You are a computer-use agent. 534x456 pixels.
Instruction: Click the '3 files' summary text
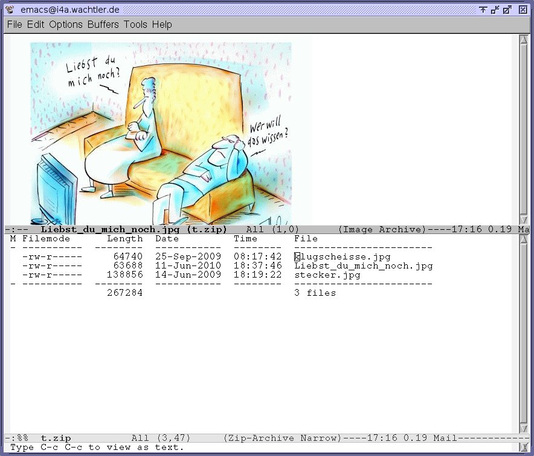(x=315, y=293)
